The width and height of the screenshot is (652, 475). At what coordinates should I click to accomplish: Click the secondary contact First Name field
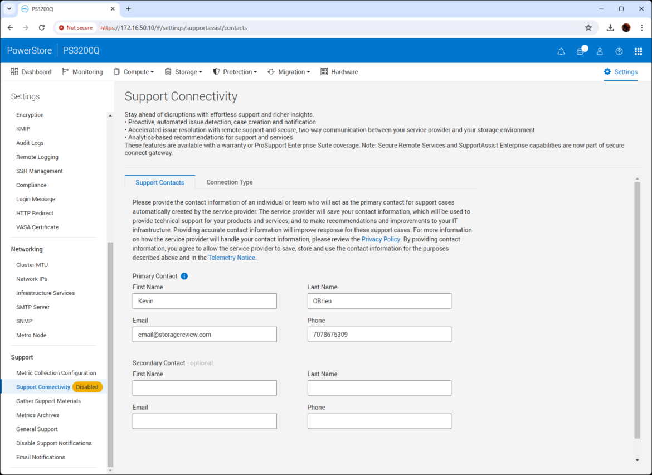click(x=205, y=388)
